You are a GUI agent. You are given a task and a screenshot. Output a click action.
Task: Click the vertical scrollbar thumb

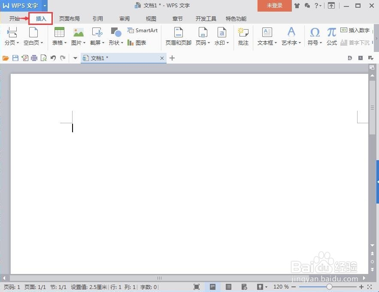pyautogui.click(x=372, y=107)
